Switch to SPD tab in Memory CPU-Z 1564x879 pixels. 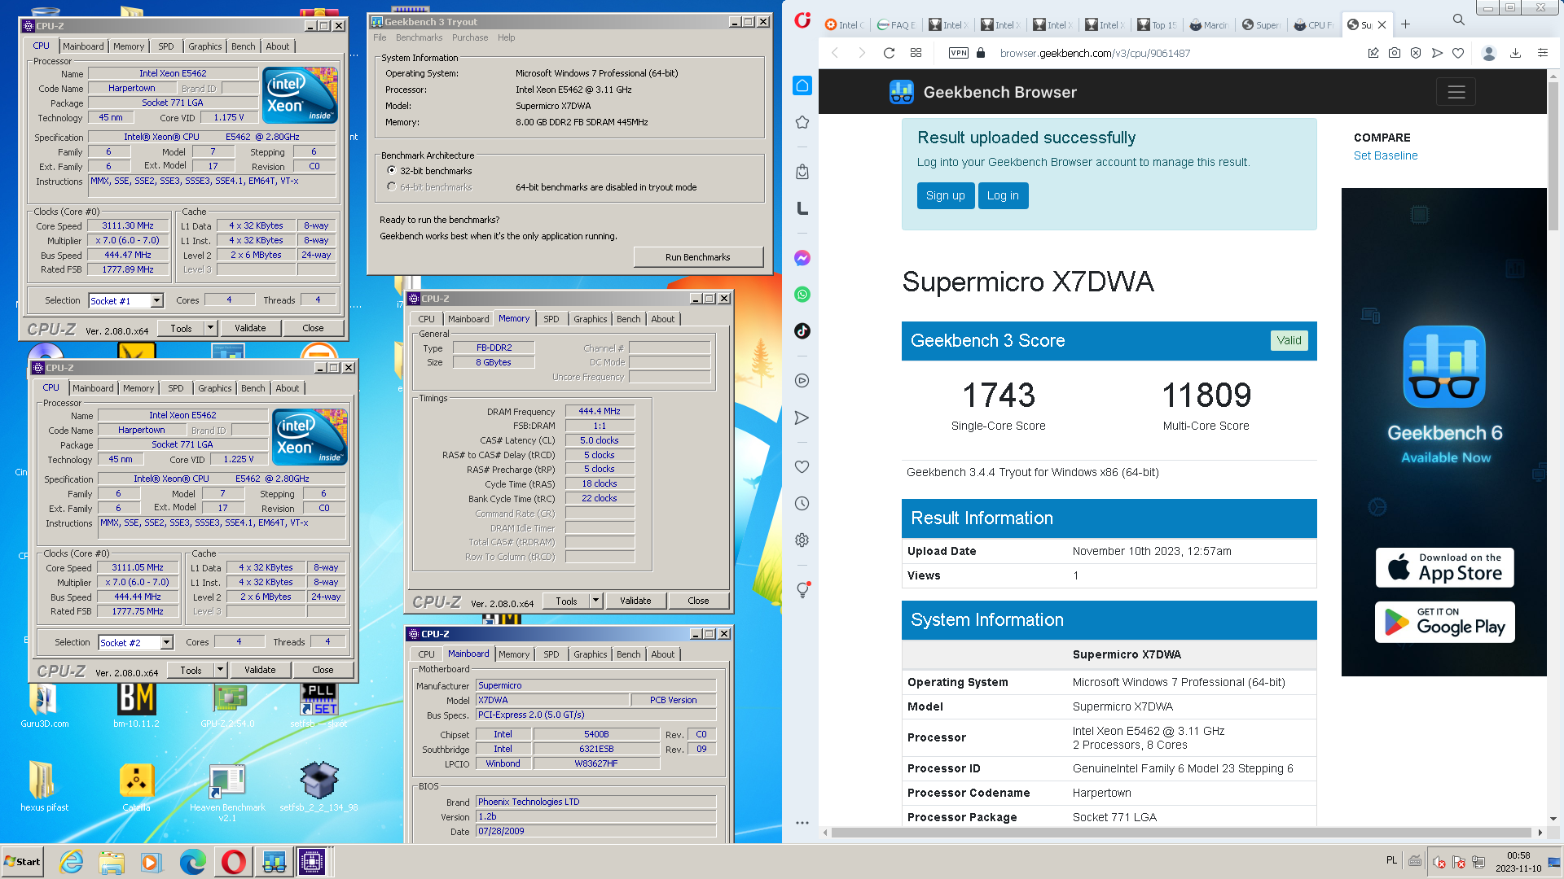pyautogui.click(x=551, y=319)
